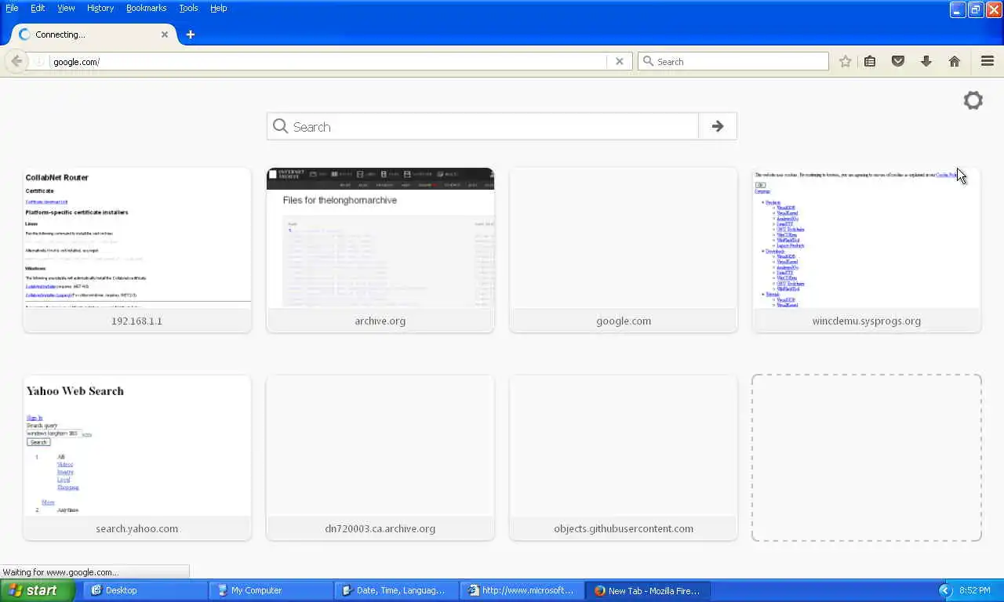Open a new tab with plus button
Screen dimensions: 1004x602
(191, 34)
